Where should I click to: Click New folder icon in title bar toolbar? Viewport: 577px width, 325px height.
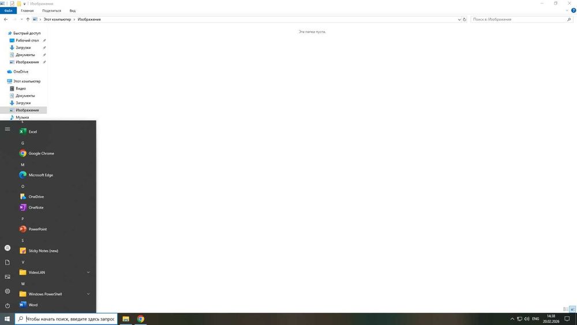[19, 3]
